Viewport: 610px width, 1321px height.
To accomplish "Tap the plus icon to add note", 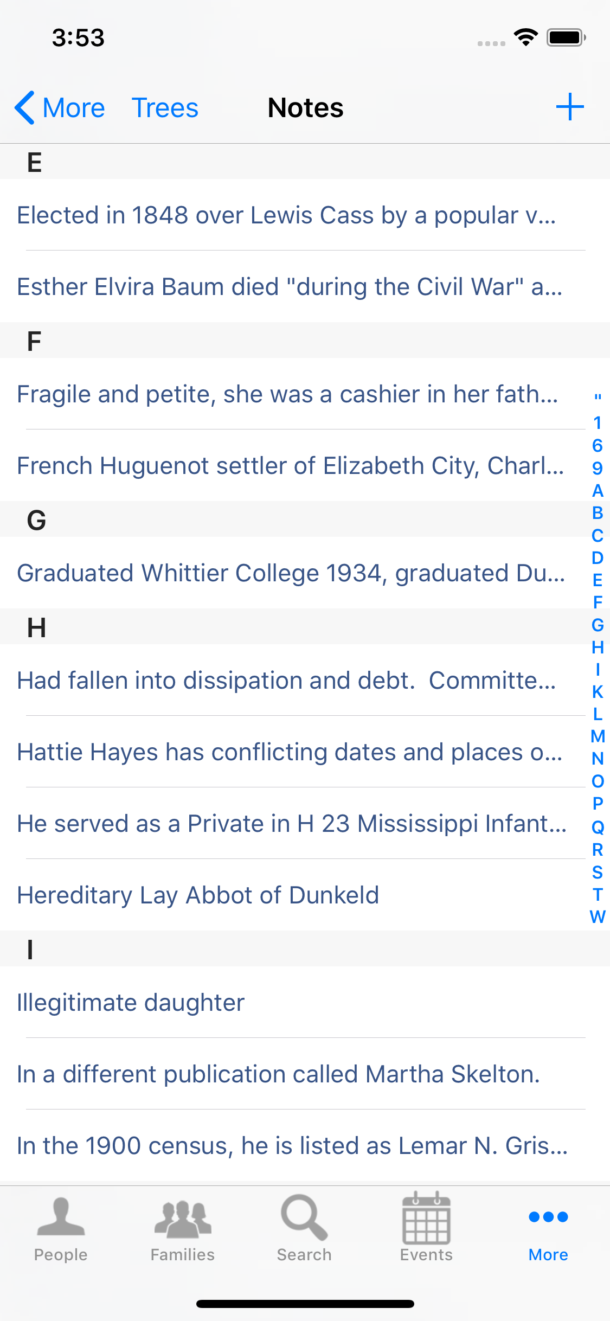I will [569, 107].
